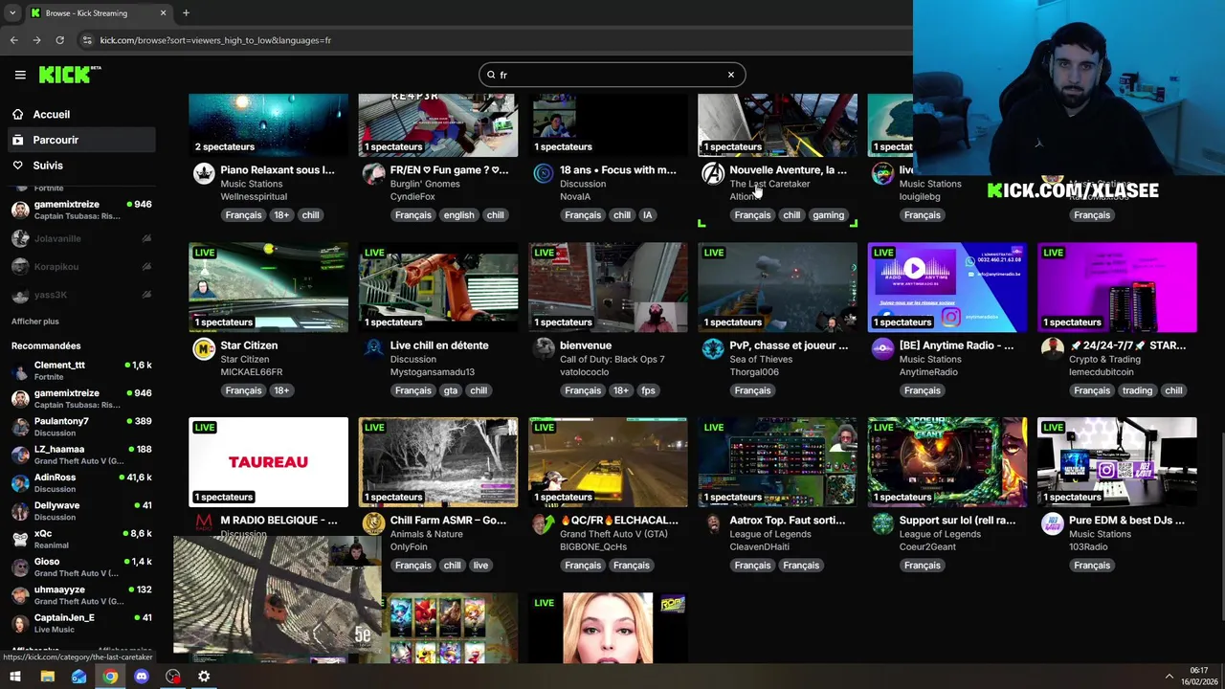Open MICKAEL66FR channel avatar
This screenshot has height=689, width=1225.
[204, 349]
